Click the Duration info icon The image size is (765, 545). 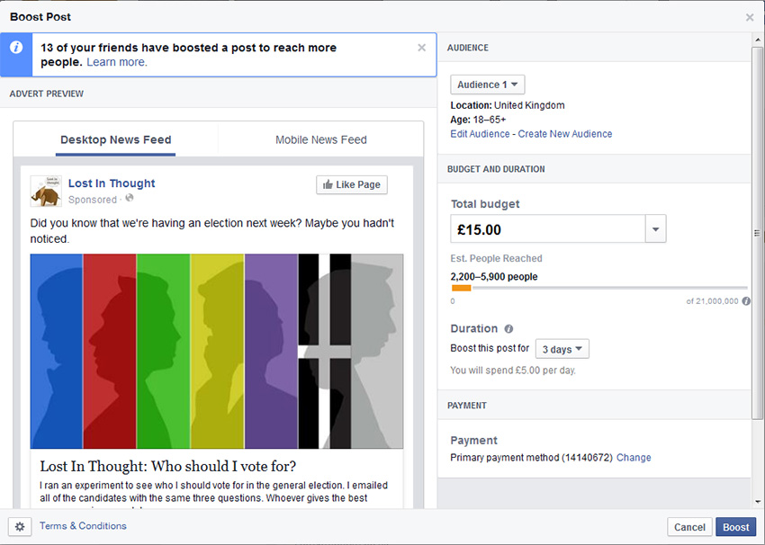[x=508, y=329]
